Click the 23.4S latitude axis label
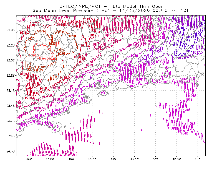 click(11, 106)
